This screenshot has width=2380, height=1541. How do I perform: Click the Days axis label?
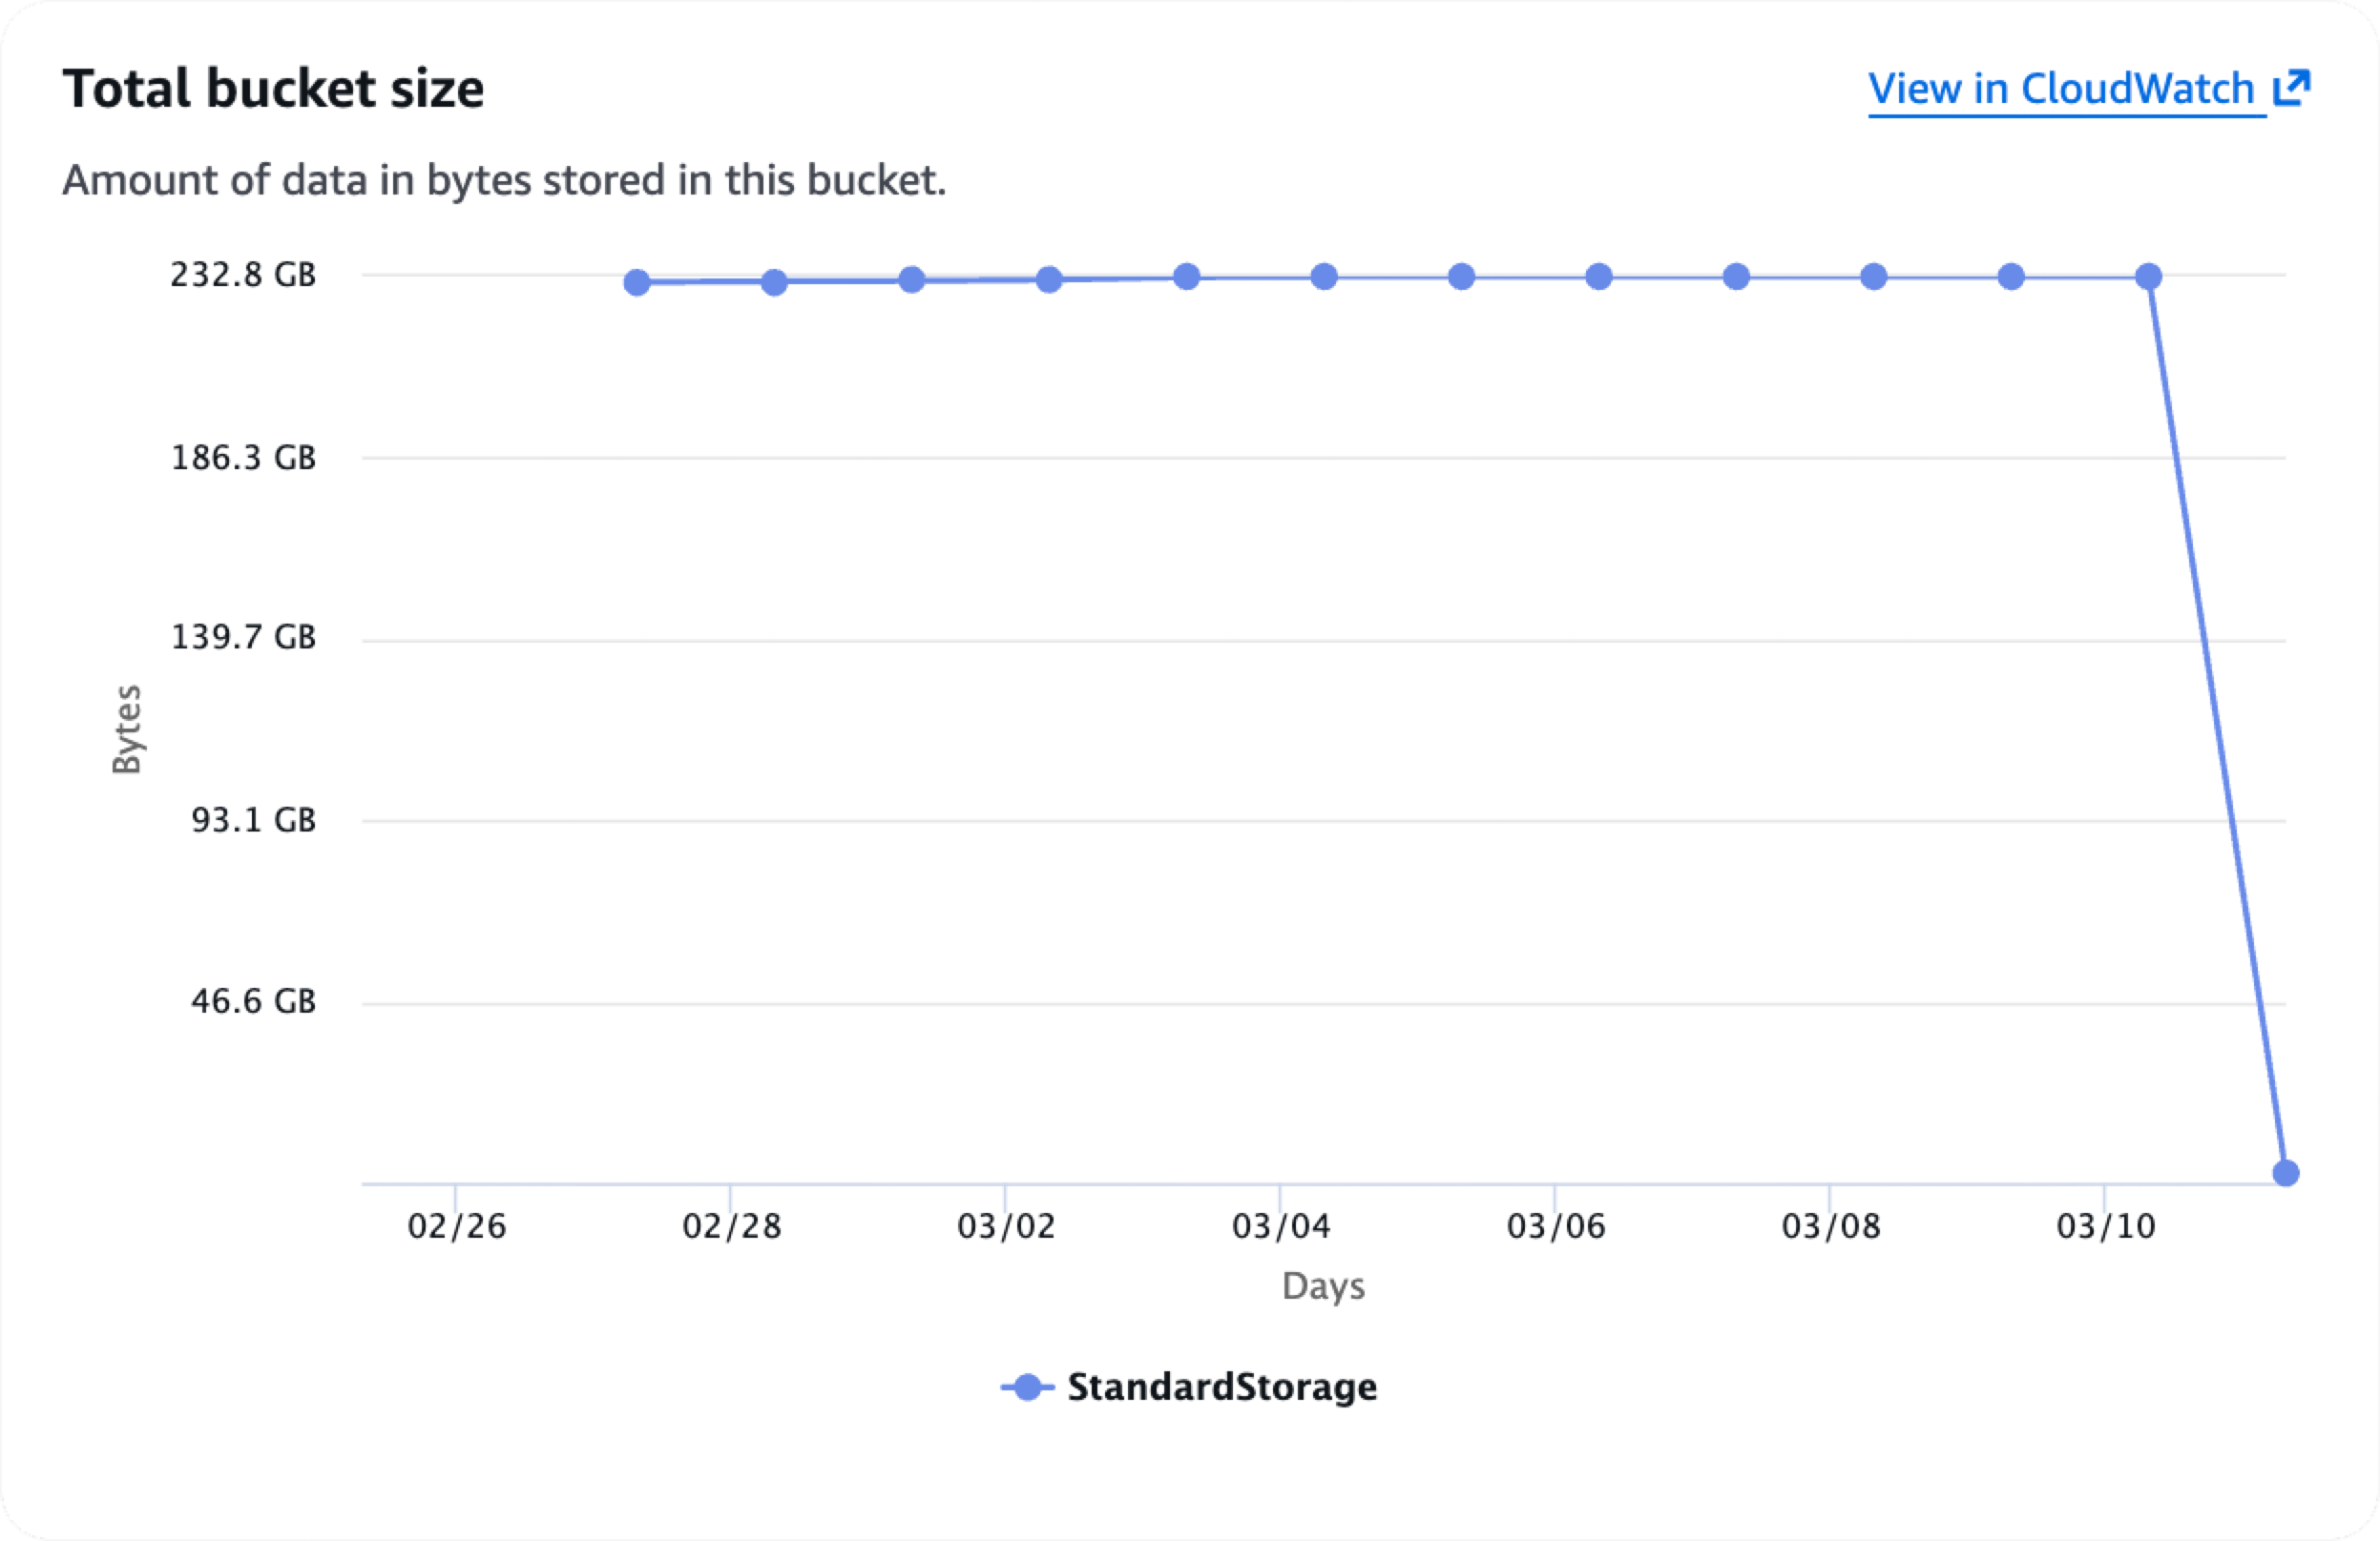pyautogui.click(x=1323, y=1287)
